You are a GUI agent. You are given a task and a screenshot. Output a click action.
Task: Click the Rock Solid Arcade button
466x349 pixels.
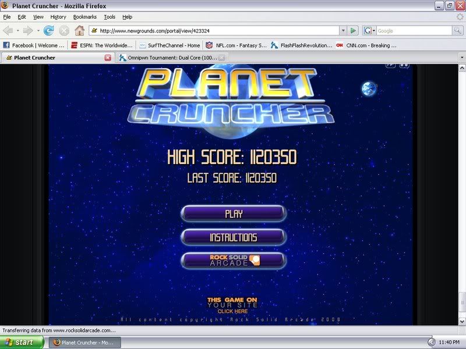234,261
